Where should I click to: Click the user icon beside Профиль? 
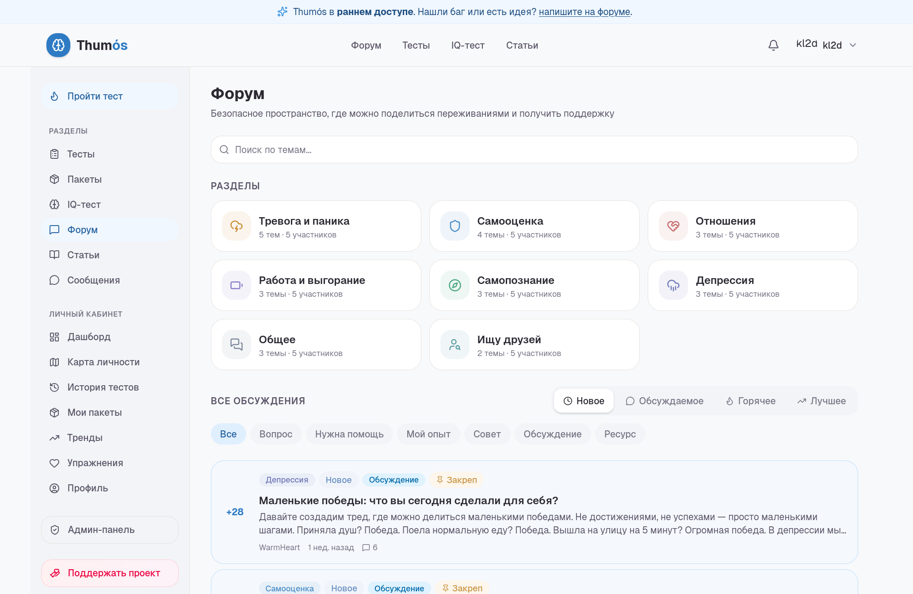54,488
